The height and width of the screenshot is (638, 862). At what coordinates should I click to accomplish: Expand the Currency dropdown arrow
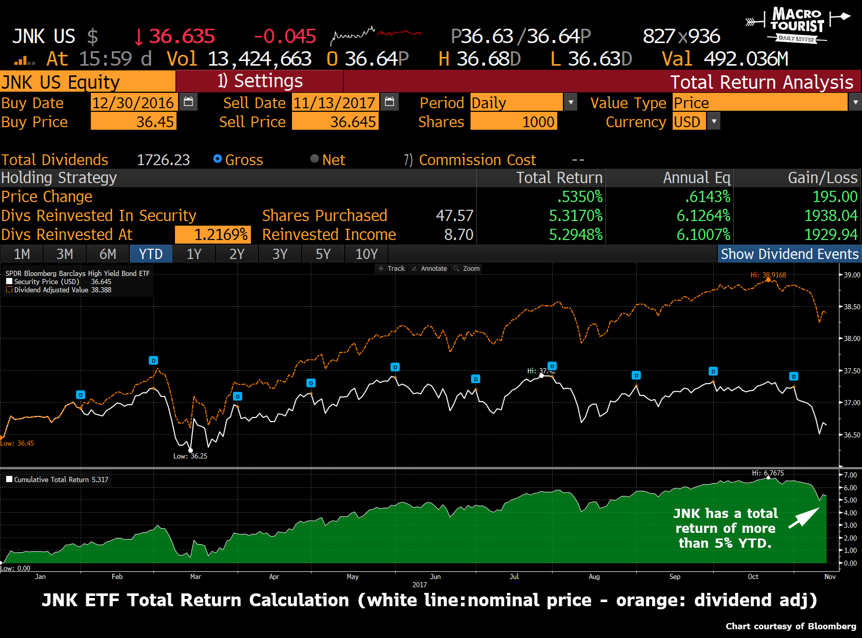(714, 122)
